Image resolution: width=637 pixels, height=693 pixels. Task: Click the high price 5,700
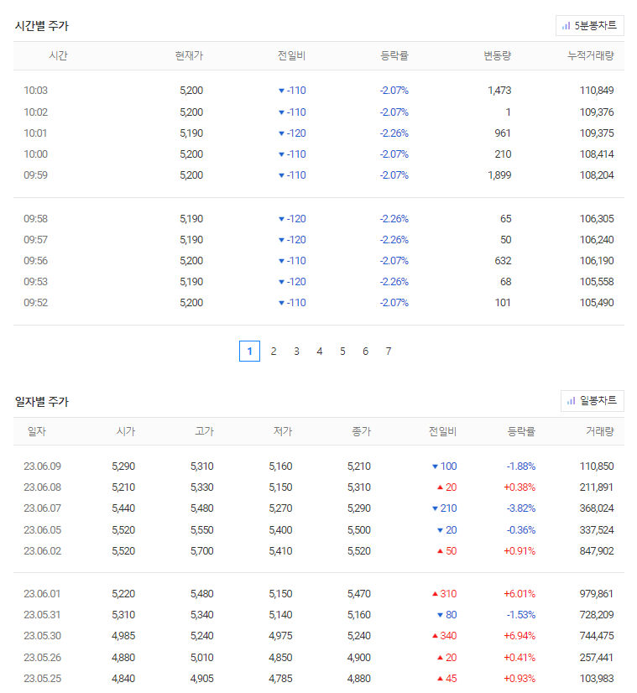tap(202, 551)
